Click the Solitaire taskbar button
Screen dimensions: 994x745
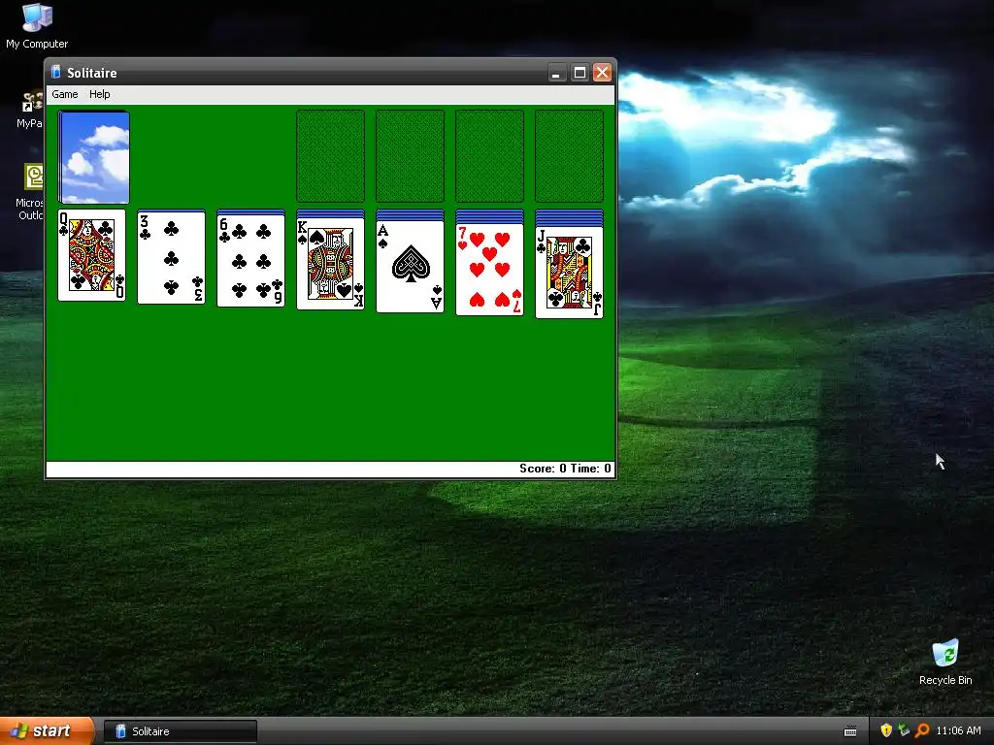(180, 731)
